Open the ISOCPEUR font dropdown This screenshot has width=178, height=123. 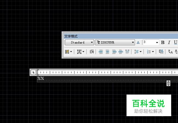coord(115,42)
